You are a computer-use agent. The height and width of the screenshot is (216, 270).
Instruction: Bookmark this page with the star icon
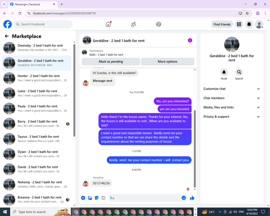pos(247,13)
